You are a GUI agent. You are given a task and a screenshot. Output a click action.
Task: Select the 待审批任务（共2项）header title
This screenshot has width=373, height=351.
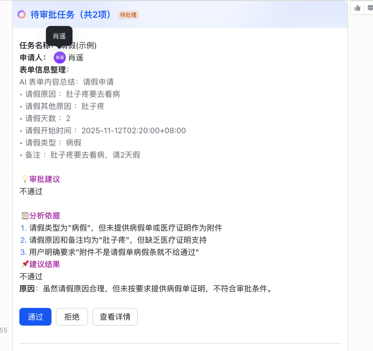pyautogui.click(x=71, y=15)
